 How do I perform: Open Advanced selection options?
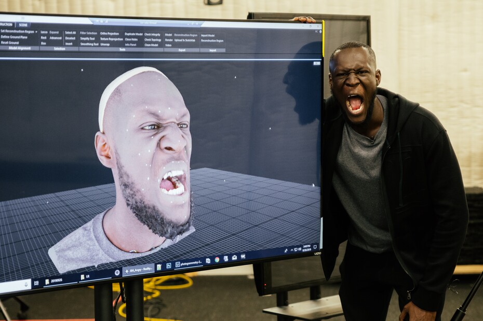click(56, 38)
